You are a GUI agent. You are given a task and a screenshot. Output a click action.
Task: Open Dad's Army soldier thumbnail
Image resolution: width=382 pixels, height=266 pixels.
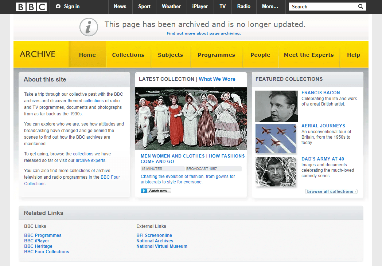tap(276, 172)
